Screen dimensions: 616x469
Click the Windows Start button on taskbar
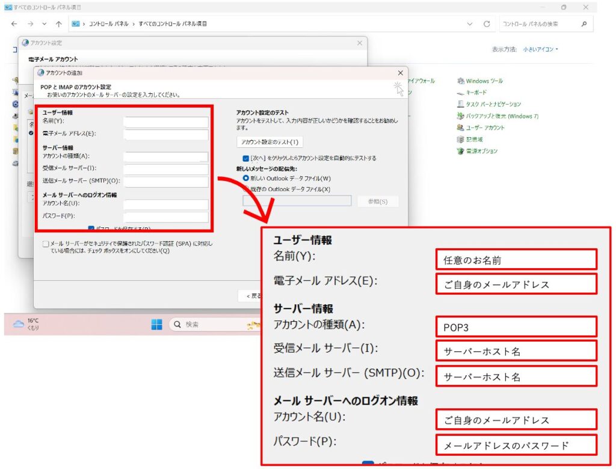coord(156,325)
